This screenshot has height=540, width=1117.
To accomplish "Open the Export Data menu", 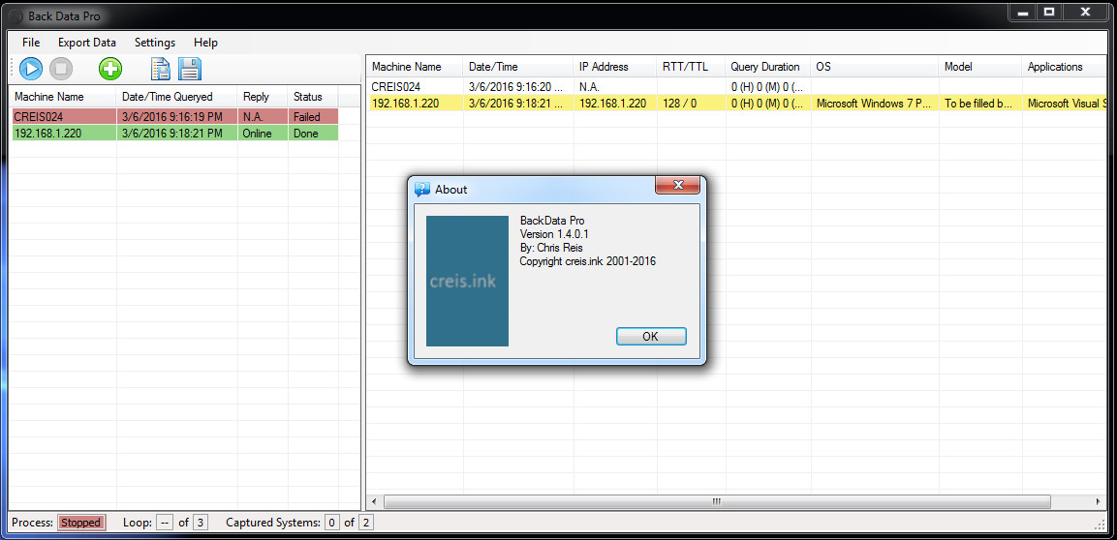I will pos(87,43).
